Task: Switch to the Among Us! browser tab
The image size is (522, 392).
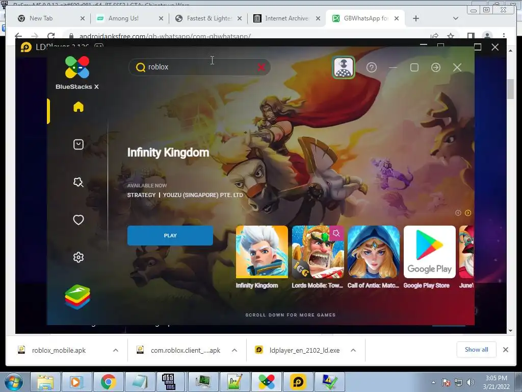Action: click(x=129, y=18)
